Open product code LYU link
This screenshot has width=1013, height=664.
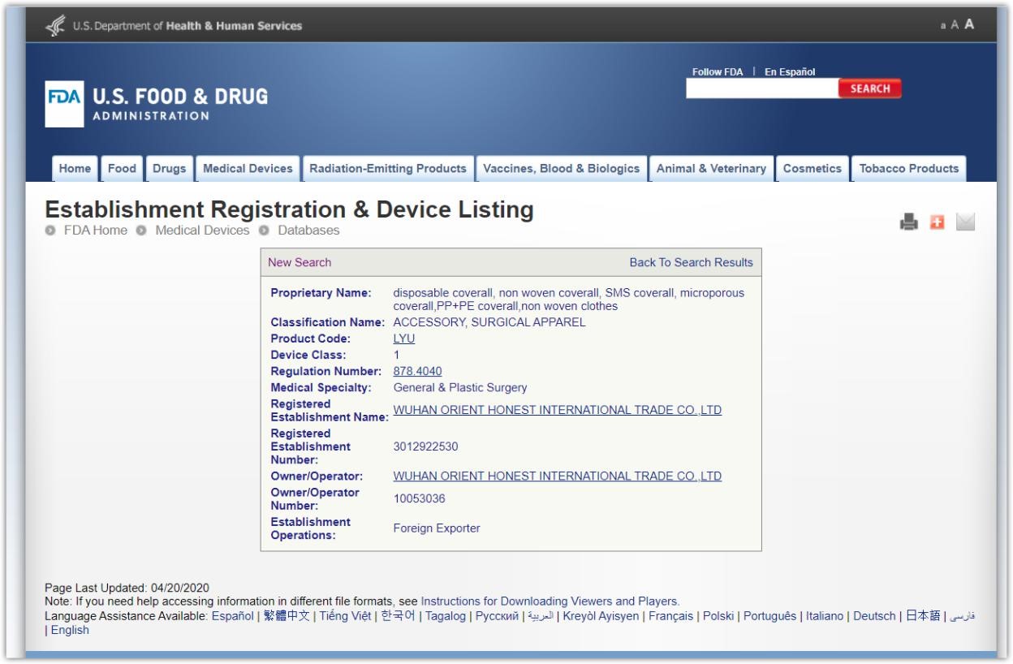403,338
